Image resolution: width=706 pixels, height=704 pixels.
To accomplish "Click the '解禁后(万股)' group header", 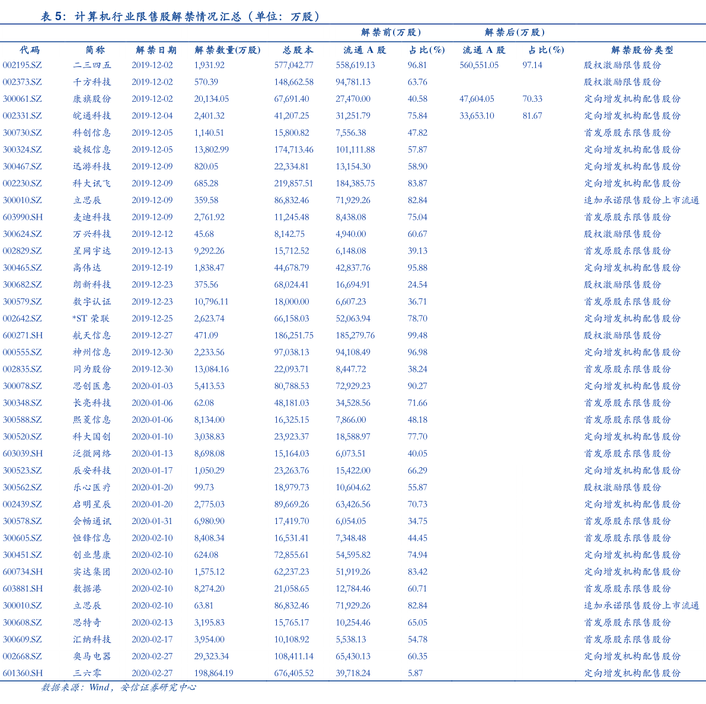I will coord(515,33).
